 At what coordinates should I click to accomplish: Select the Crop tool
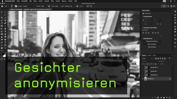tap(5, 20)
